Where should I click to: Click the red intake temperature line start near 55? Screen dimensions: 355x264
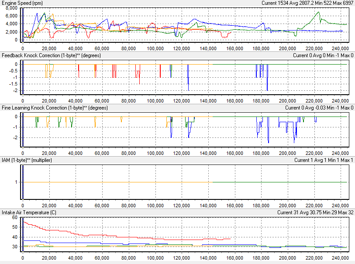click(x=24, y=223)
